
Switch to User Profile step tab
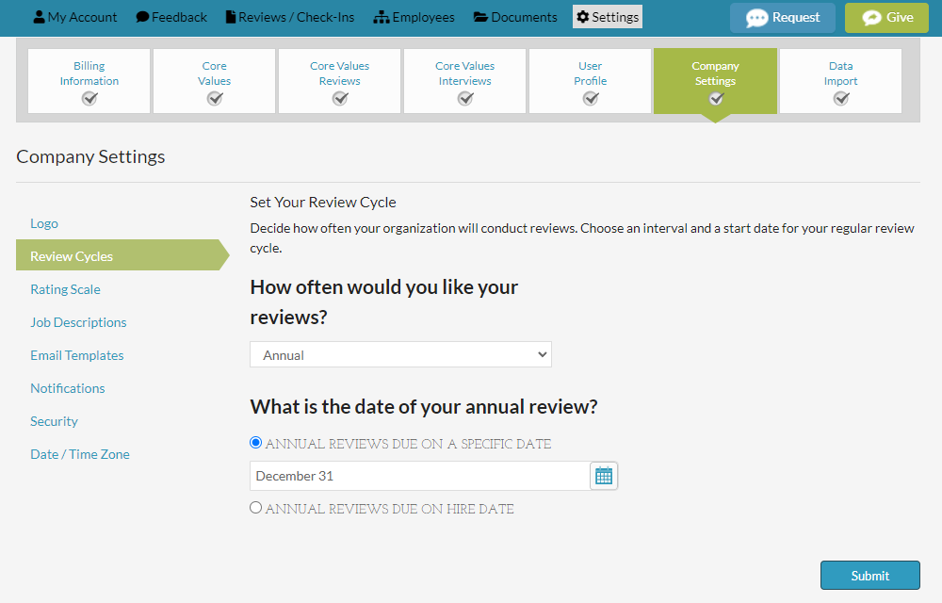click(590, 81)
